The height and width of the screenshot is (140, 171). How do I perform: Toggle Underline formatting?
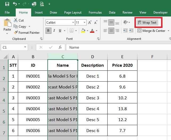pos(60,31)
